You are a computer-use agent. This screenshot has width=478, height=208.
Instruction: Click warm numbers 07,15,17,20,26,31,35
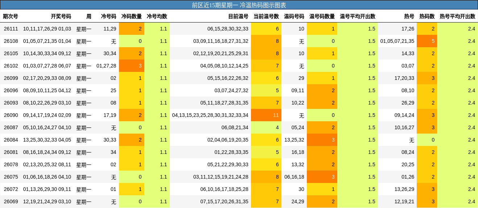point(224,201)
